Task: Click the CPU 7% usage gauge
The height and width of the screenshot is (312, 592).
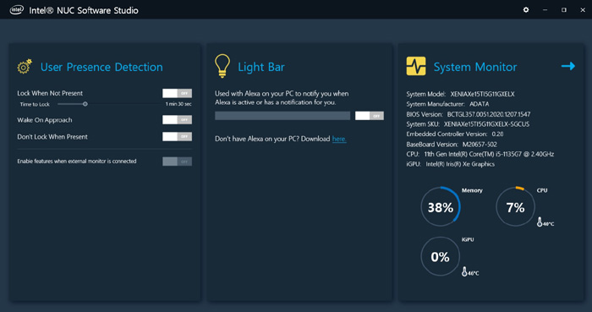Action: click(515, 207)
